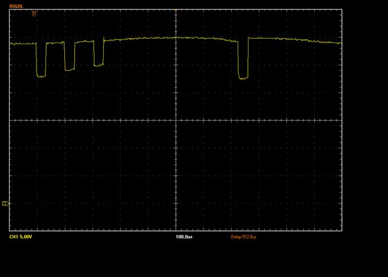Click the bottom of the second low pulse
Screen dimensions: 388x277
69,70
